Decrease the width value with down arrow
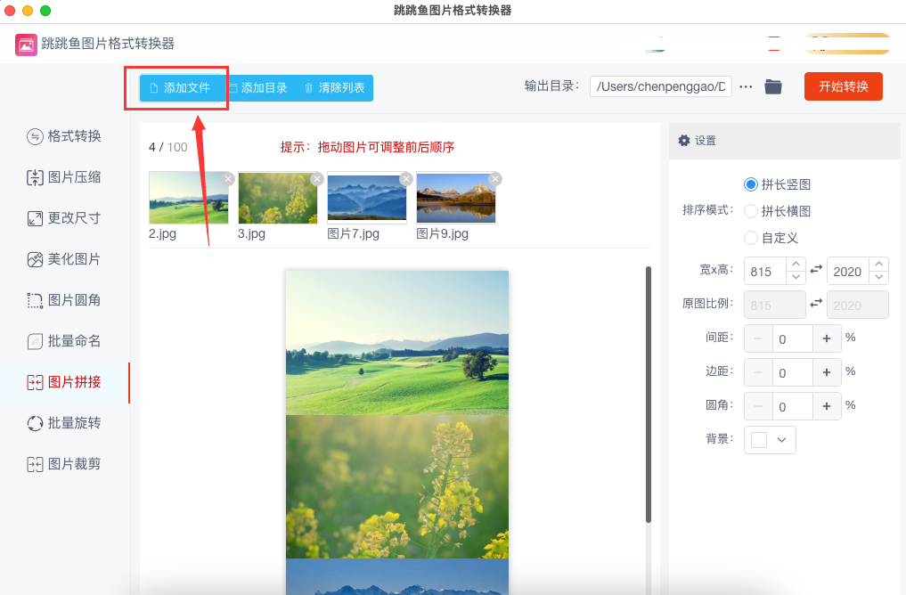Screen dimensions: 906x595 (796, 277)
